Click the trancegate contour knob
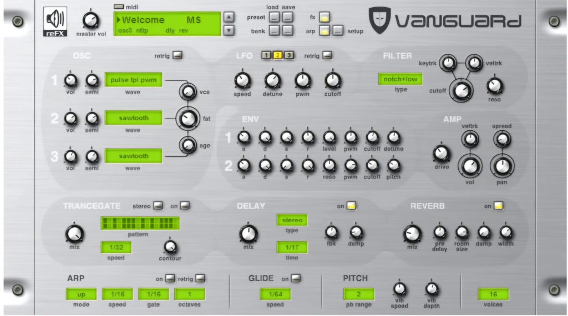The width and height of the screenshot is (568, 316). coord(170,247)
